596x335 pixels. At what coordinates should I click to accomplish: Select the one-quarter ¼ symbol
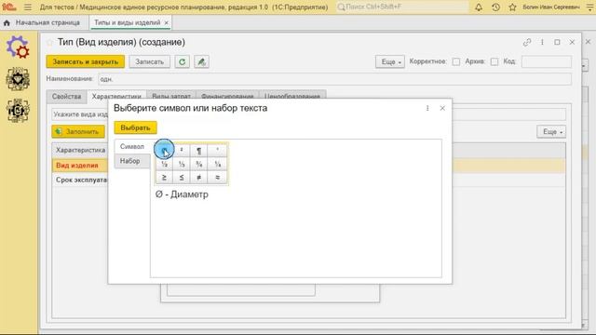(217, 164)
